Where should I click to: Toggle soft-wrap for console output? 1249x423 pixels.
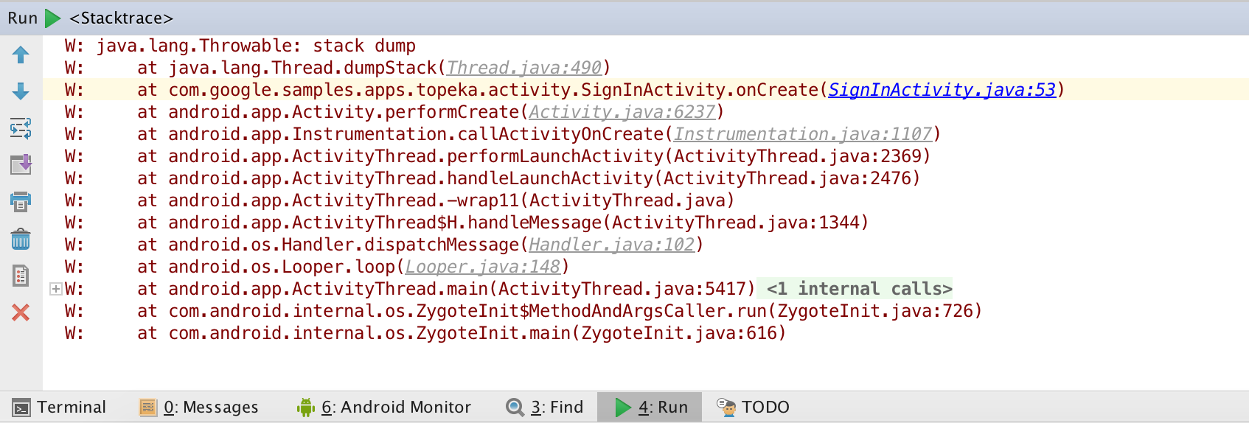(x=21, y=128)
